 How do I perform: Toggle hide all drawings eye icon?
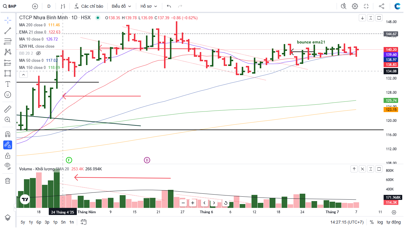(8, 166)
